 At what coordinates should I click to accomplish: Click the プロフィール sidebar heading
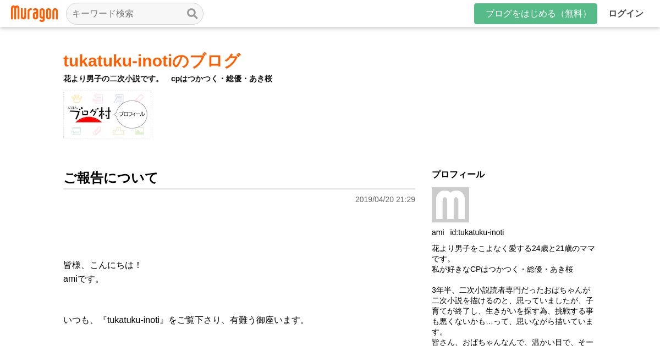pos(458,175)
